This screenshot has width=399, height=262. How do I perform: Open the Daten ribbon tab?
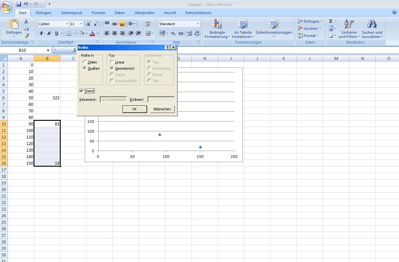[x=120, y=13]
